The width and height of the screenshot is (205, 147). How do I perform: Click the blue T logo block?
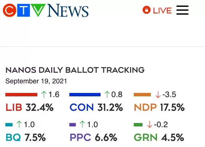(24, 10)
